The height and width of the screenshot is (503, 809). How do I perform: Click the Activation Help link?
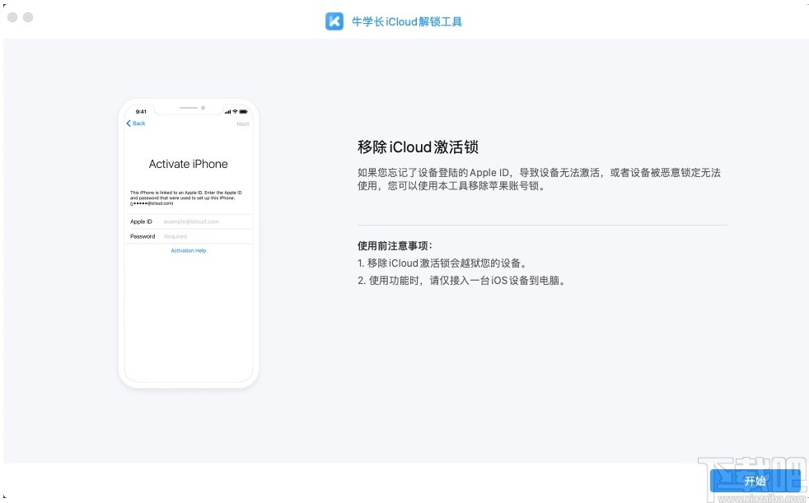pos(189,250)
